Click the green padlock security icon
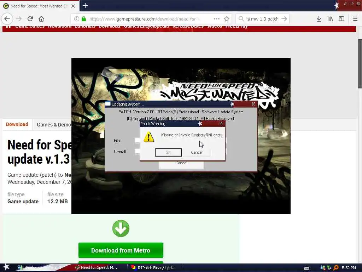The height and width of the screenshot is (272, 362). pyautogui.click(x=84, y=19)
